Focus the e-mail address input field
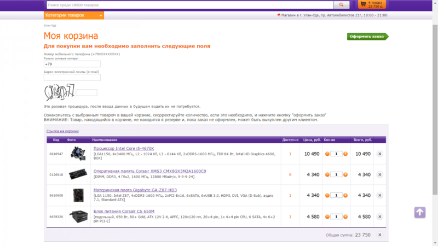The width and height of the screenshot is (438, 246). 72,78
